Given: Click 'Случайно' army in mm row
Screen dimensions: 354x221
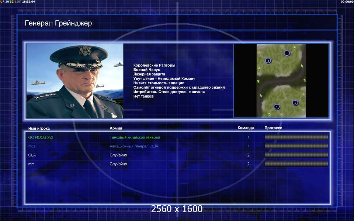Looking at the screenshot, I should pos(118,164).
